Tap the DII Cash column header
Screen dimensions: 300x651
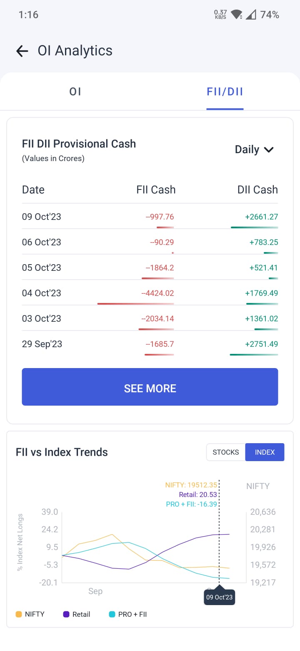[257, 190]
